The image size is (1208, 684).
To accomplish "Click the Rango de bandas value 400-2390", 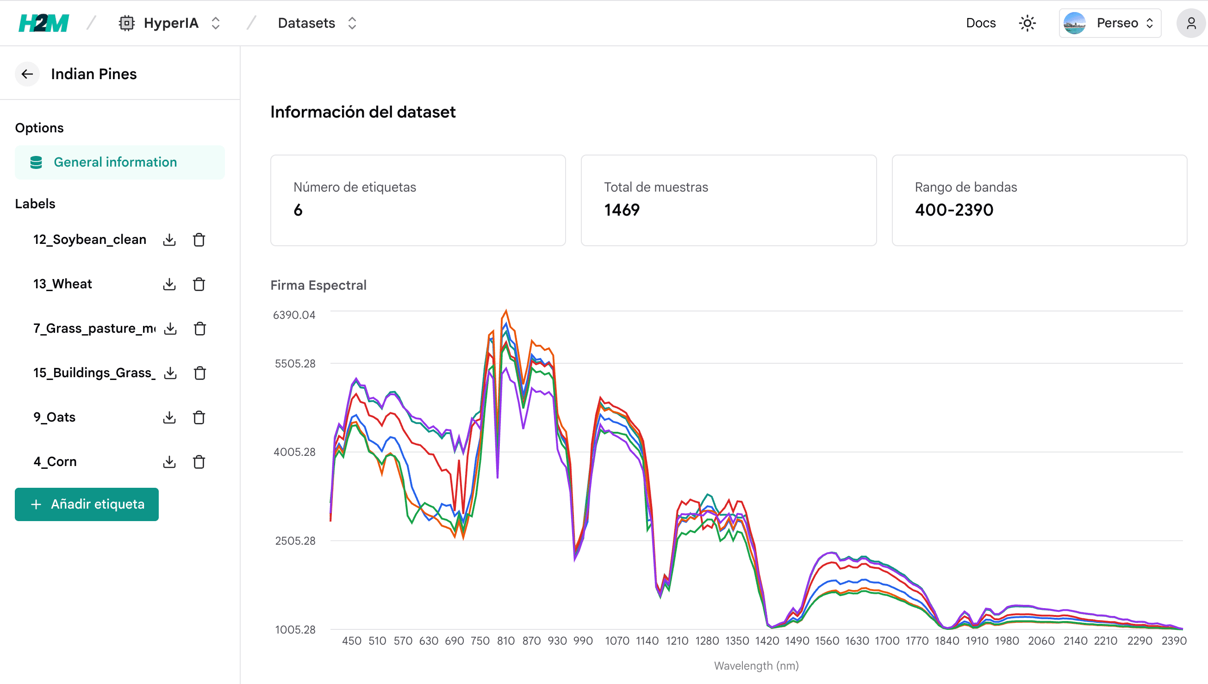I will pos(953,210).
